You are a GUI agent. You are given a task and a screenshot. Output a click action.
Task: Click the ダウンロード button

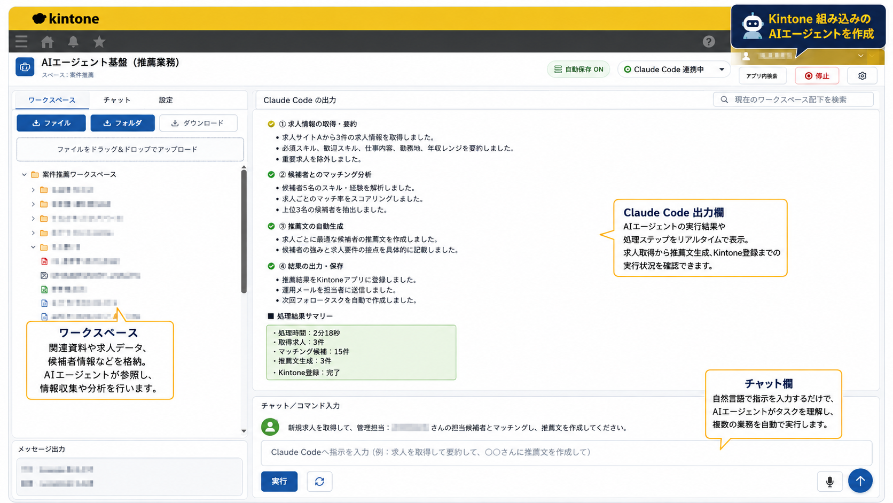click(x=198, y=123)
